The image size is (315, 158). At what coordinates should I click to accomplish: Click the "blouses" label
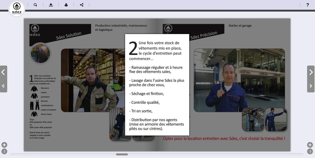44,101
